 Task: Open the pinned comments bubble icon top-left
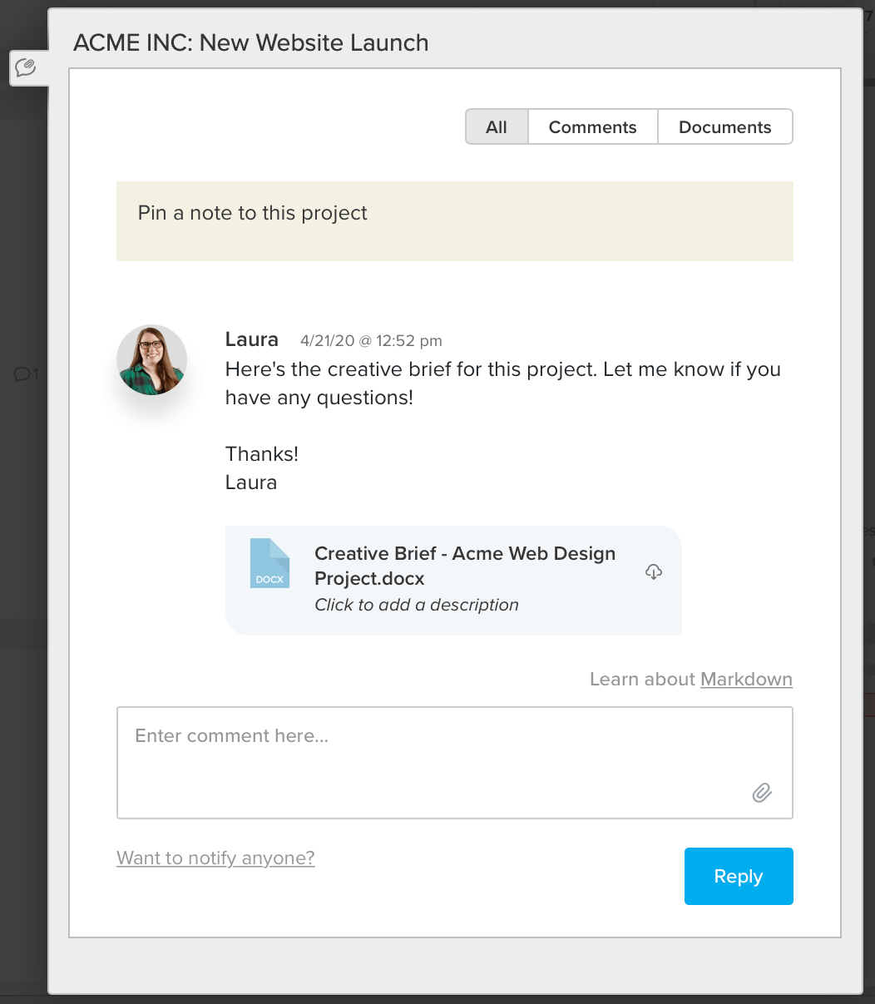coord(26,67)
